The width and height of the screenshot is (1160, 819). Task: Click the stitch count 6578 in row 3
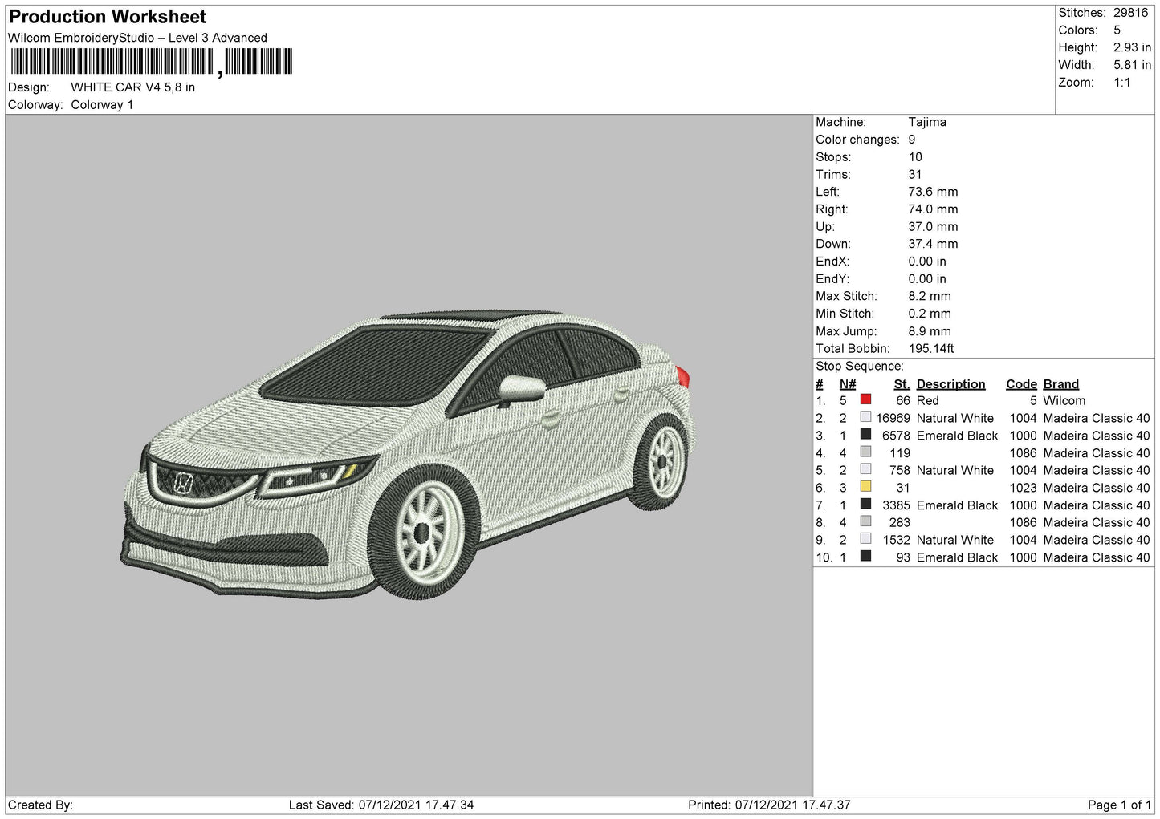pos(896,436)
